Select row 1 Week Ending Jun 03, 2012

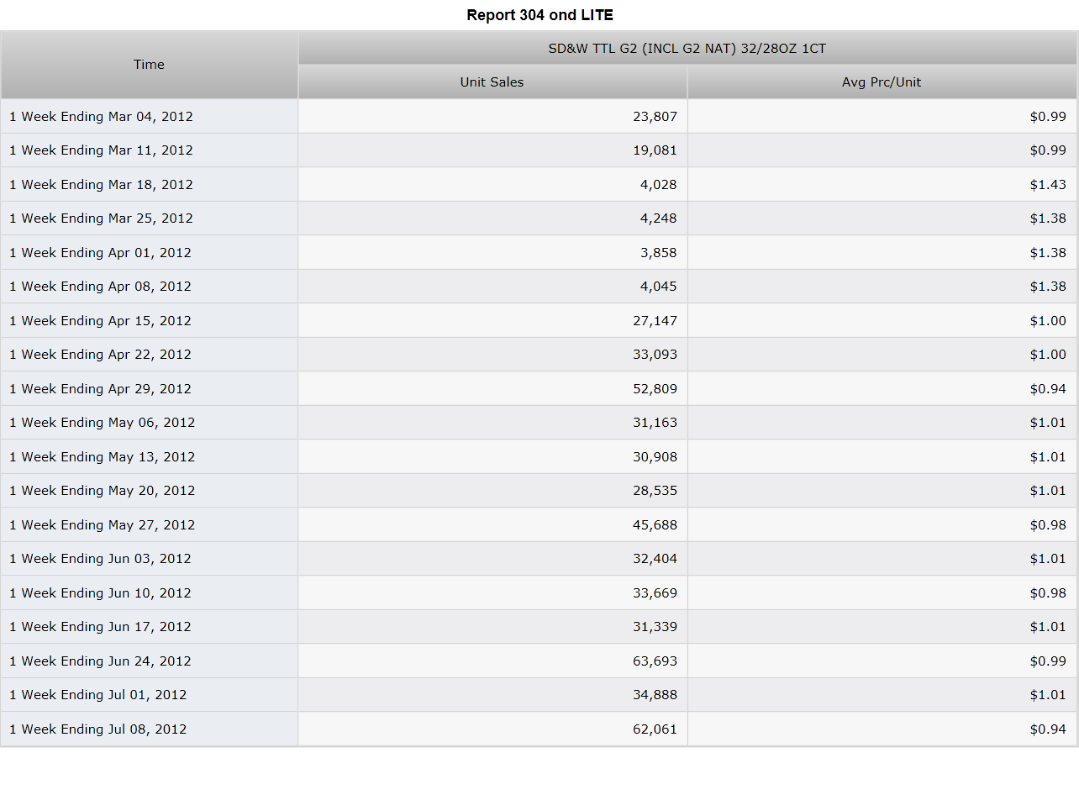click(539, 559)
